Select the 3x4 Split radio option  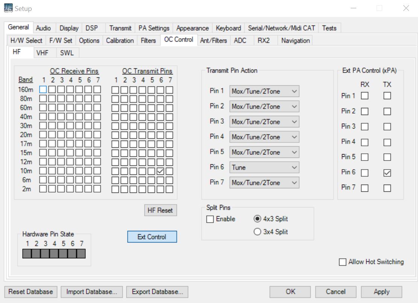(x=257, y=232)
